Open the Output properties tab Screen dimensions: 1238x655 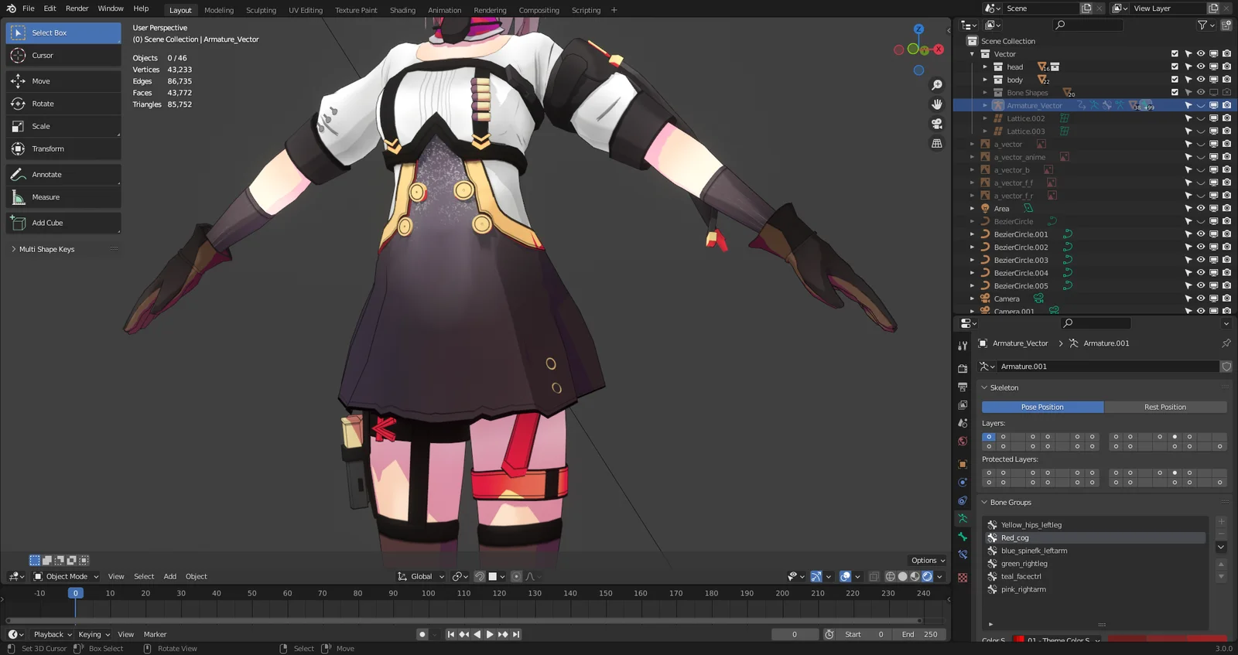pyautogui.click(x=963, y=387)
